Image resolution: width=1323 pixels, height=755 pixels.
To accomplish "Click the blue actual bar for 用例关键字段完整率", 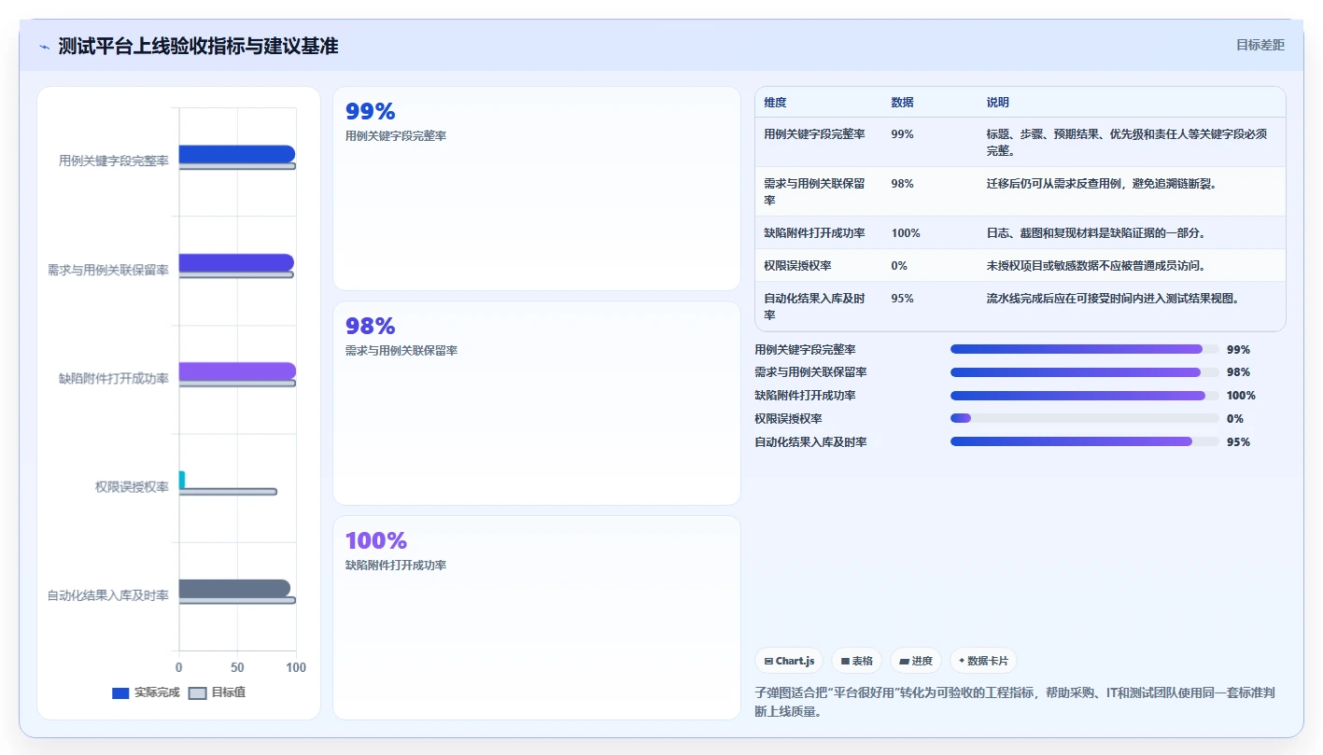I will [x=237, y=154].
